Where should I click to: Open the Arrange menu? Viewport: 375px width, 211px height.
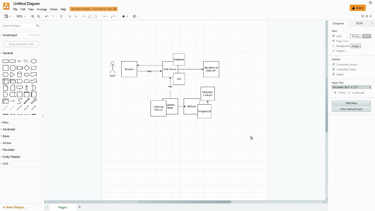[42, 9]
